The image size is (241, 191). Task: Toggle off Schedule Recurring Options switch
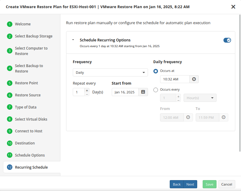point(227,40)
